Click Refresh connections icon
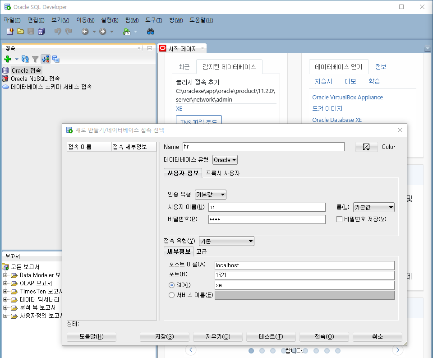Viewport: 433px width, 358px height. click(x=25, y=59)
